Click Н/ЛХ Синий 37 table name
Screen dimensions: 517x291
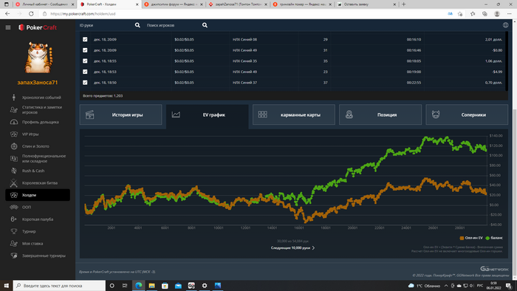(x=244, y=83)
